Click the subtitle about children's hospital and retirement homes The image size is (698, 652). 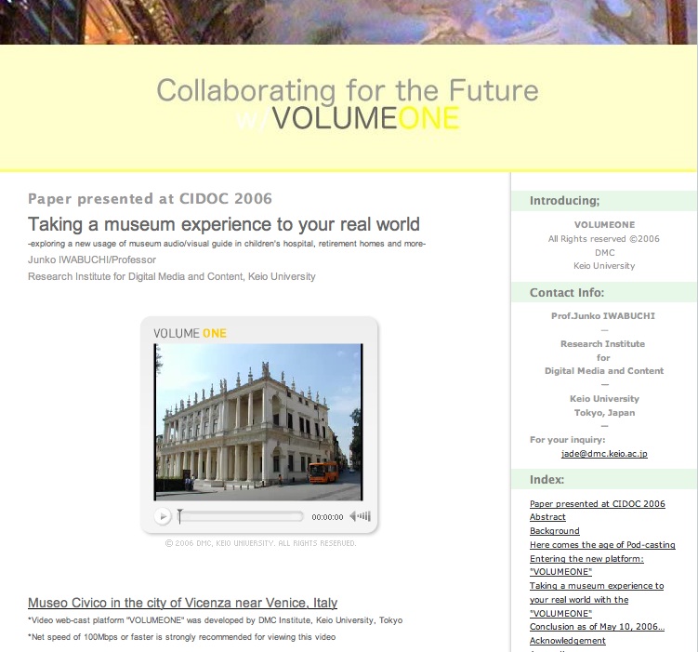coord(227,244)
